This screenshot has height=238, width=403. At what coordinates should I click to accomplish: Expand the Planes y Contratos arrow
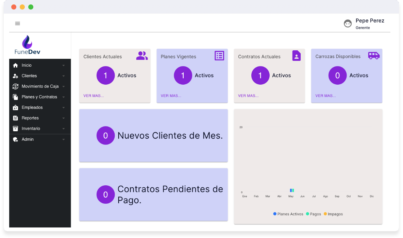[x=64, y=97]
